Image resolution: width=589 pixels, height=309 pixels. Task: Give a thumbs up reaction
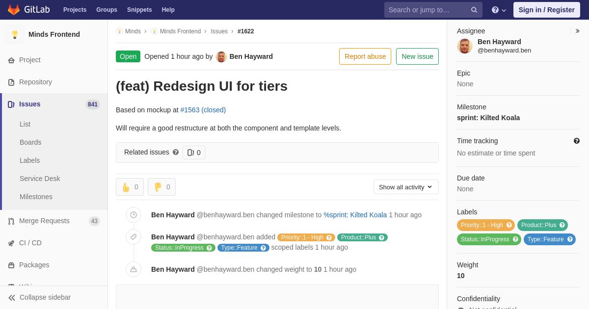tap(130, 187)
